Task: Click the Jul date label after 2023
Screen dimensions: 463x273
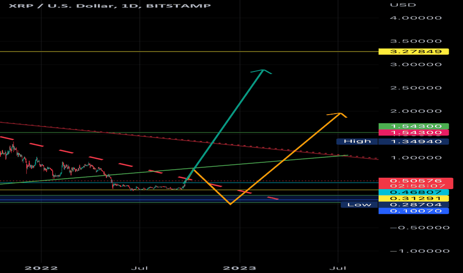Action: click(338, 268)
